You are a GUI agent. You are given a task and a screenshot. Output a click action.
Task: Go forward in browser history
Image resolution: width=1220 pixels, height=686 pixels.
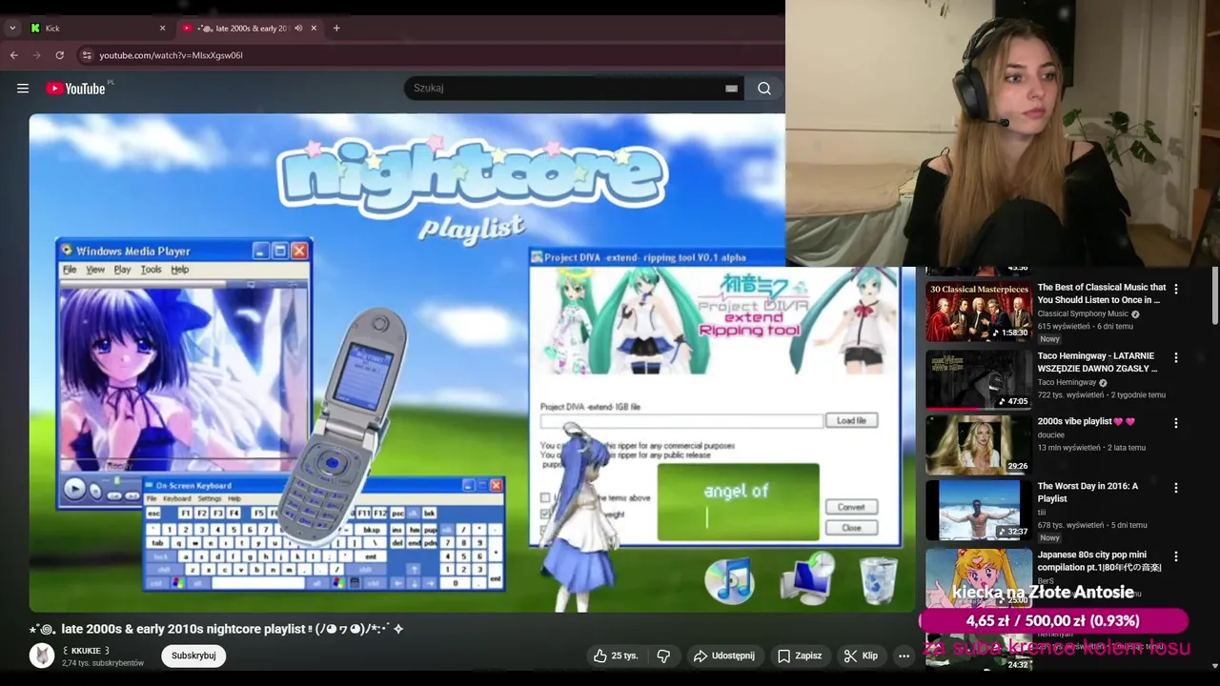point(37,55)
